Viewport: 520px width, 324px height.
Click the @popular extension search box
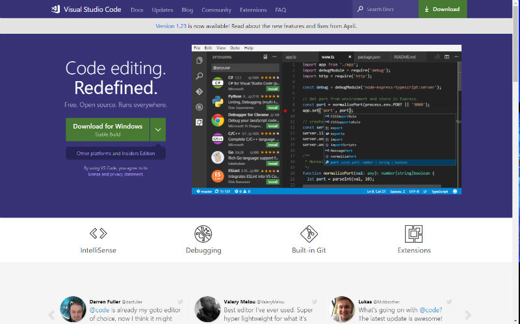245,68
